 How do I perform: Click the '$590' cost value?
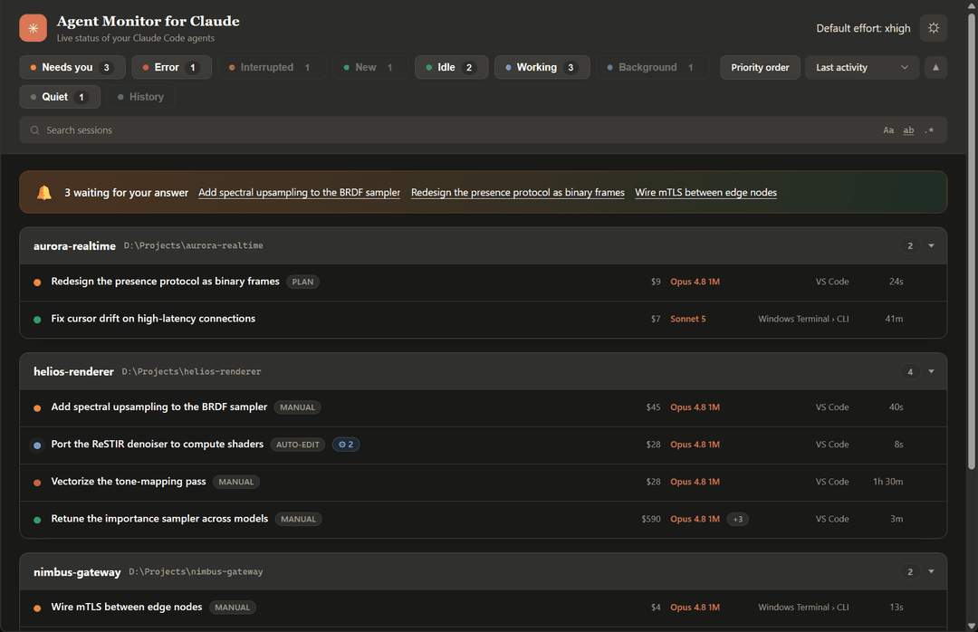coord(650,519)
